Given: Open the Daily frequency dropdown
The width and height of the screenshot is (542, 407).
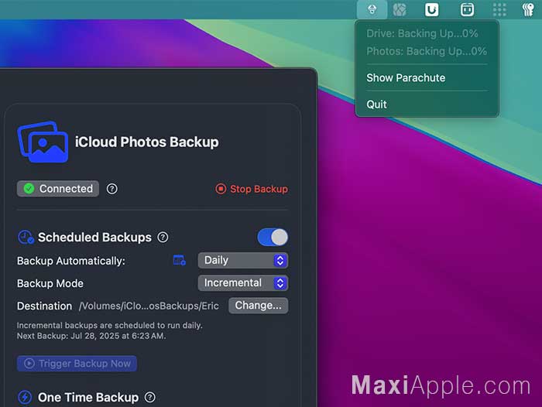Looking at the screenshot, I should [242, 260].
